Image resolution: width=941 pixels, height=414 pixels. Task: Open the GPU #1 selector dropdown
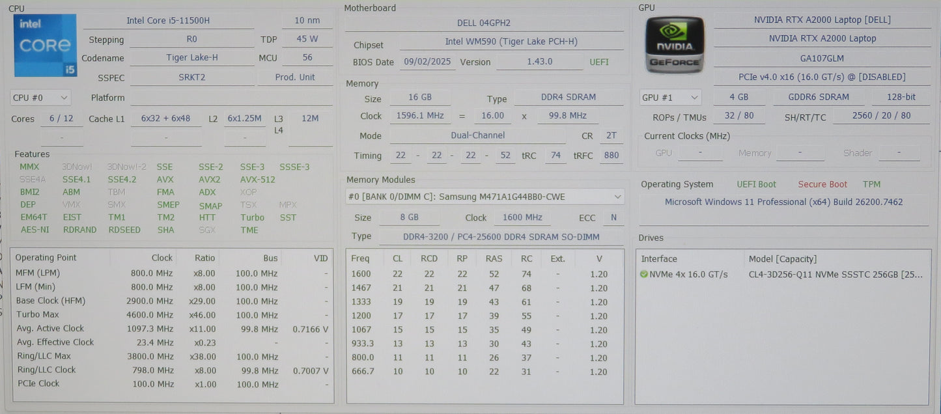tap(670, 98)
